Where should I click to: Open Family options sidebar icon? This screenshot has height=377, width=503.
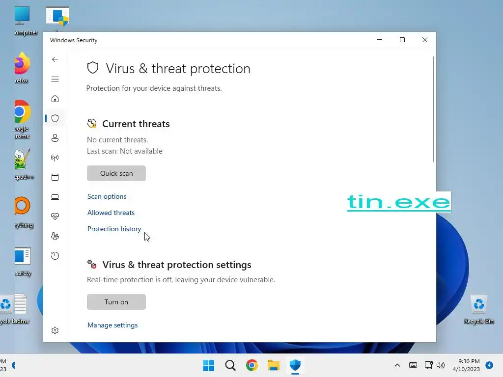click(55, 236)
